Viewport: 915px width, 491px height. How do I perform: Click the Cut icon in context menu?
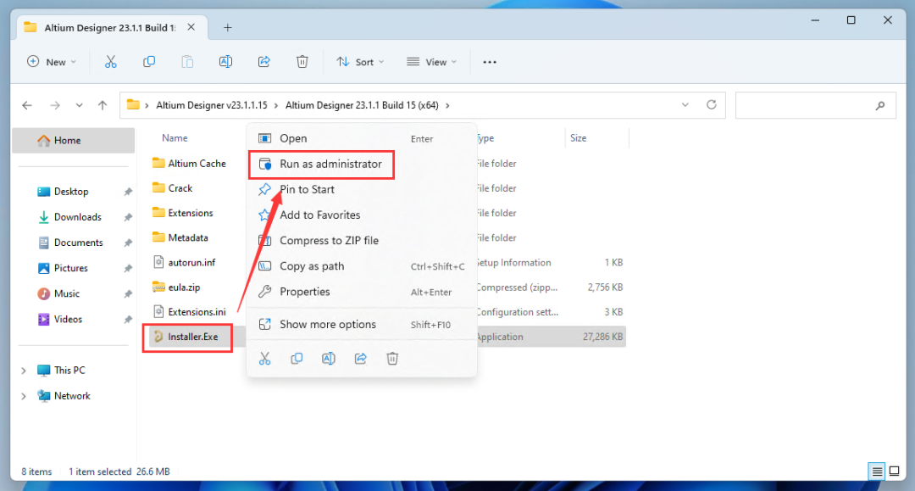click(264, 359)
